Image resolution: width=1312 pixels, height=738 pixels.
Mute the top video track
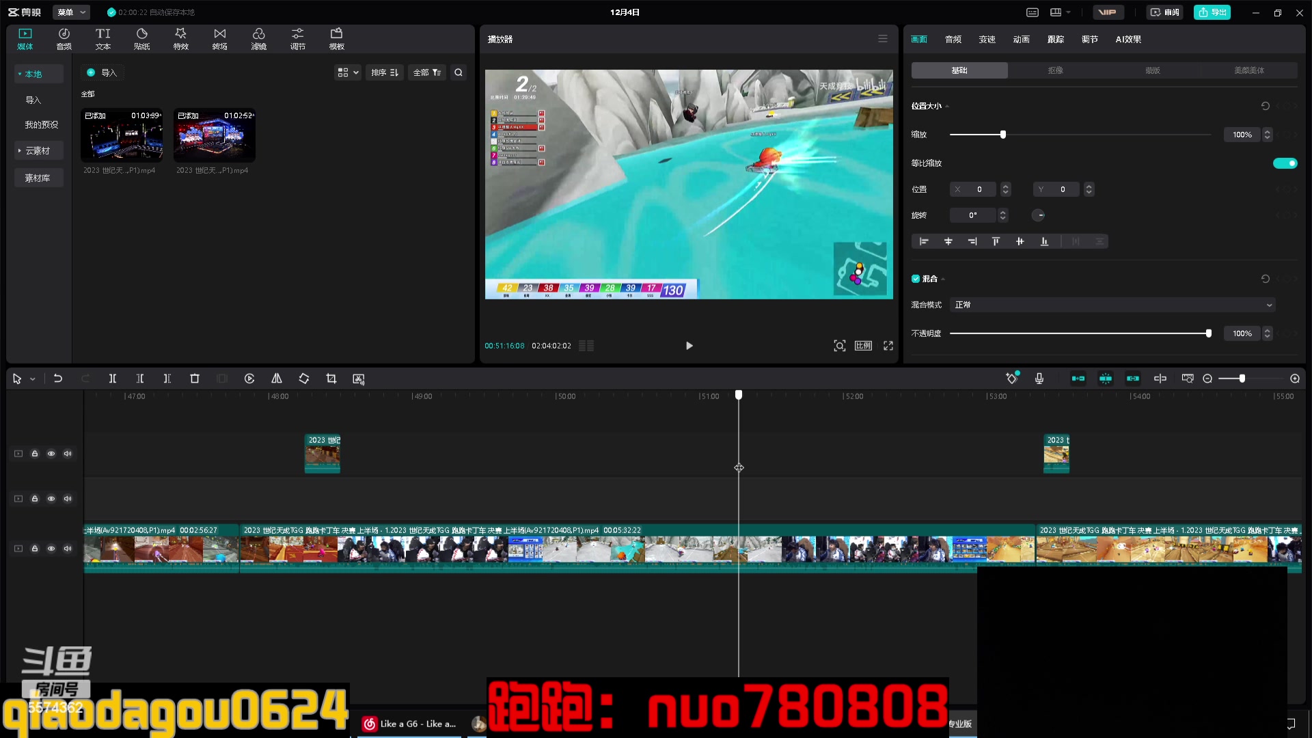[68, 454]
